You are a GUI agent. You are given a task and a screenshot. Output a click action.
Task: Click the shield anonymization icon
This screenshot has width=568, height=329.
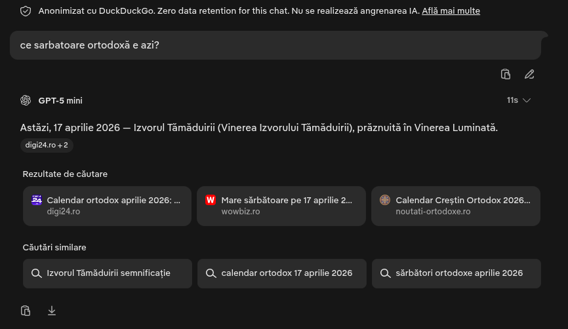[26, 11]
